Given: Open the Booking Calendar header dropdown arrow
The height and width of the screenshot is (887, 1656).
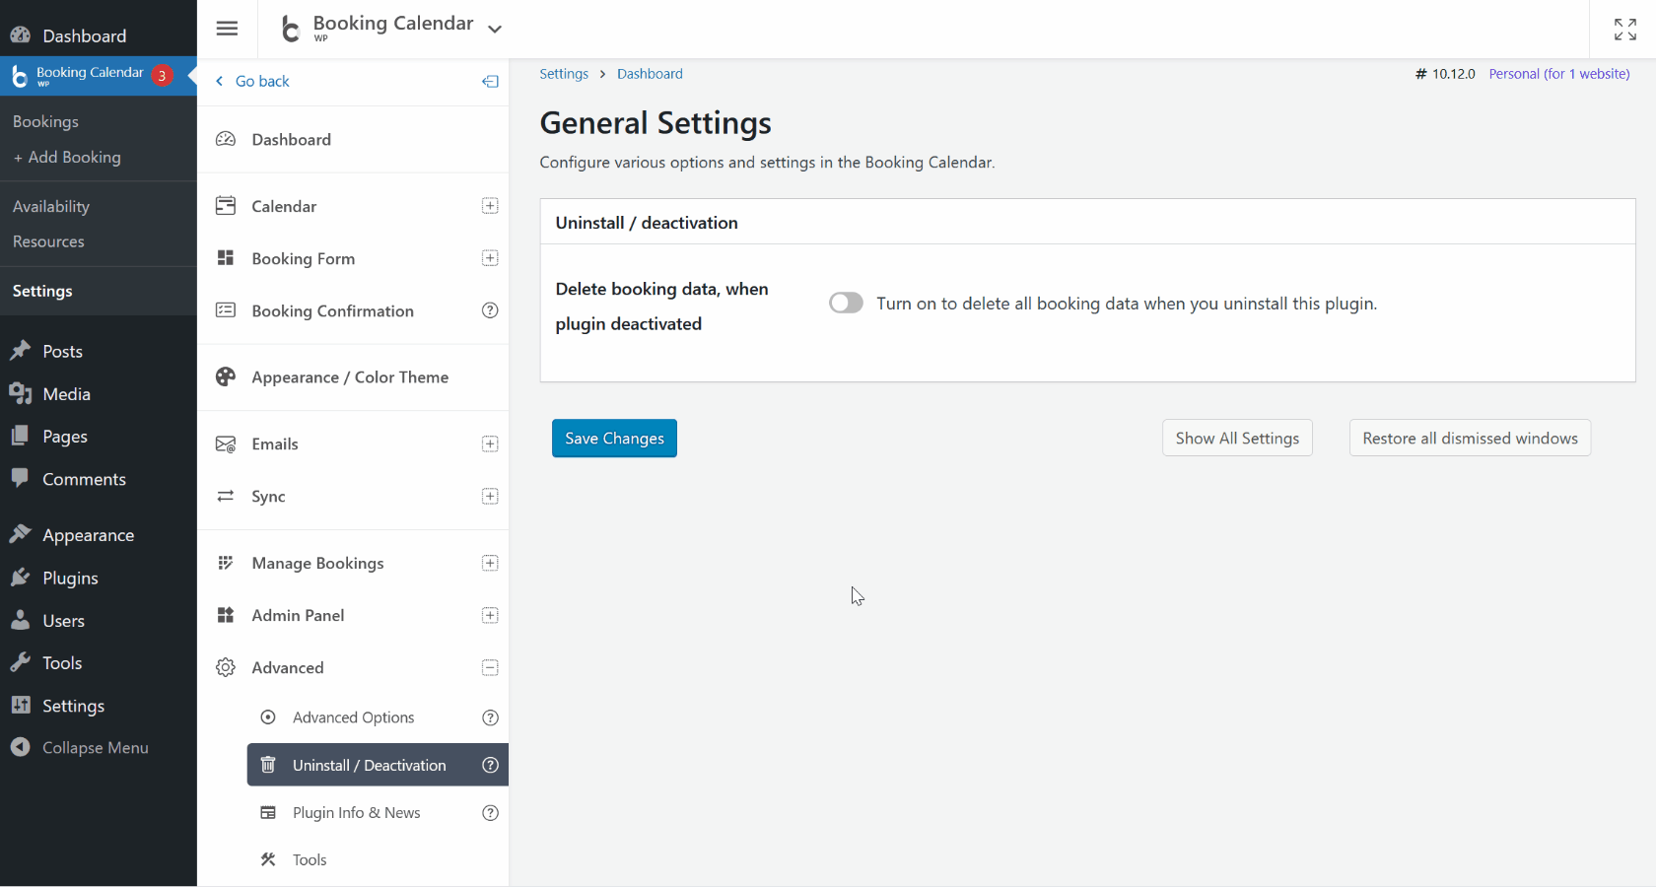Looking at the screenshot, I should [495, 29].
